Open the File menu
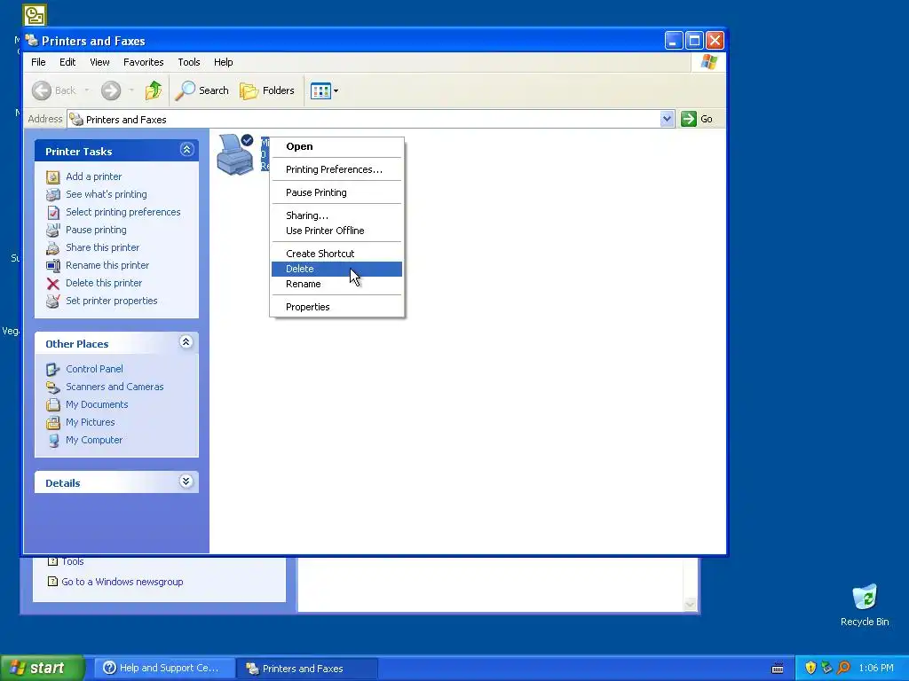909x681 pixels. point(38,62)
